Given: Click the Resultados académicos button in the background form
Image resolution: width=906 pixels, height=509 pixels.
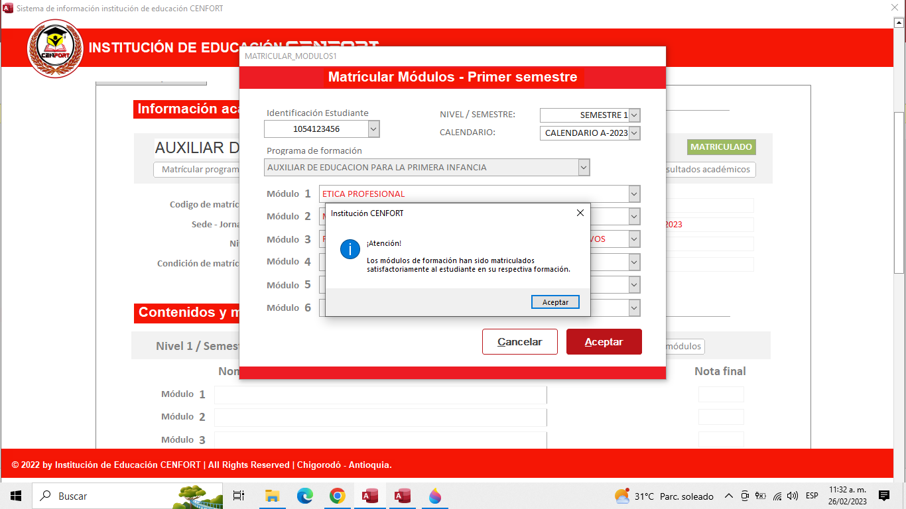Looking at the screenshot, I should coord(710,170).
